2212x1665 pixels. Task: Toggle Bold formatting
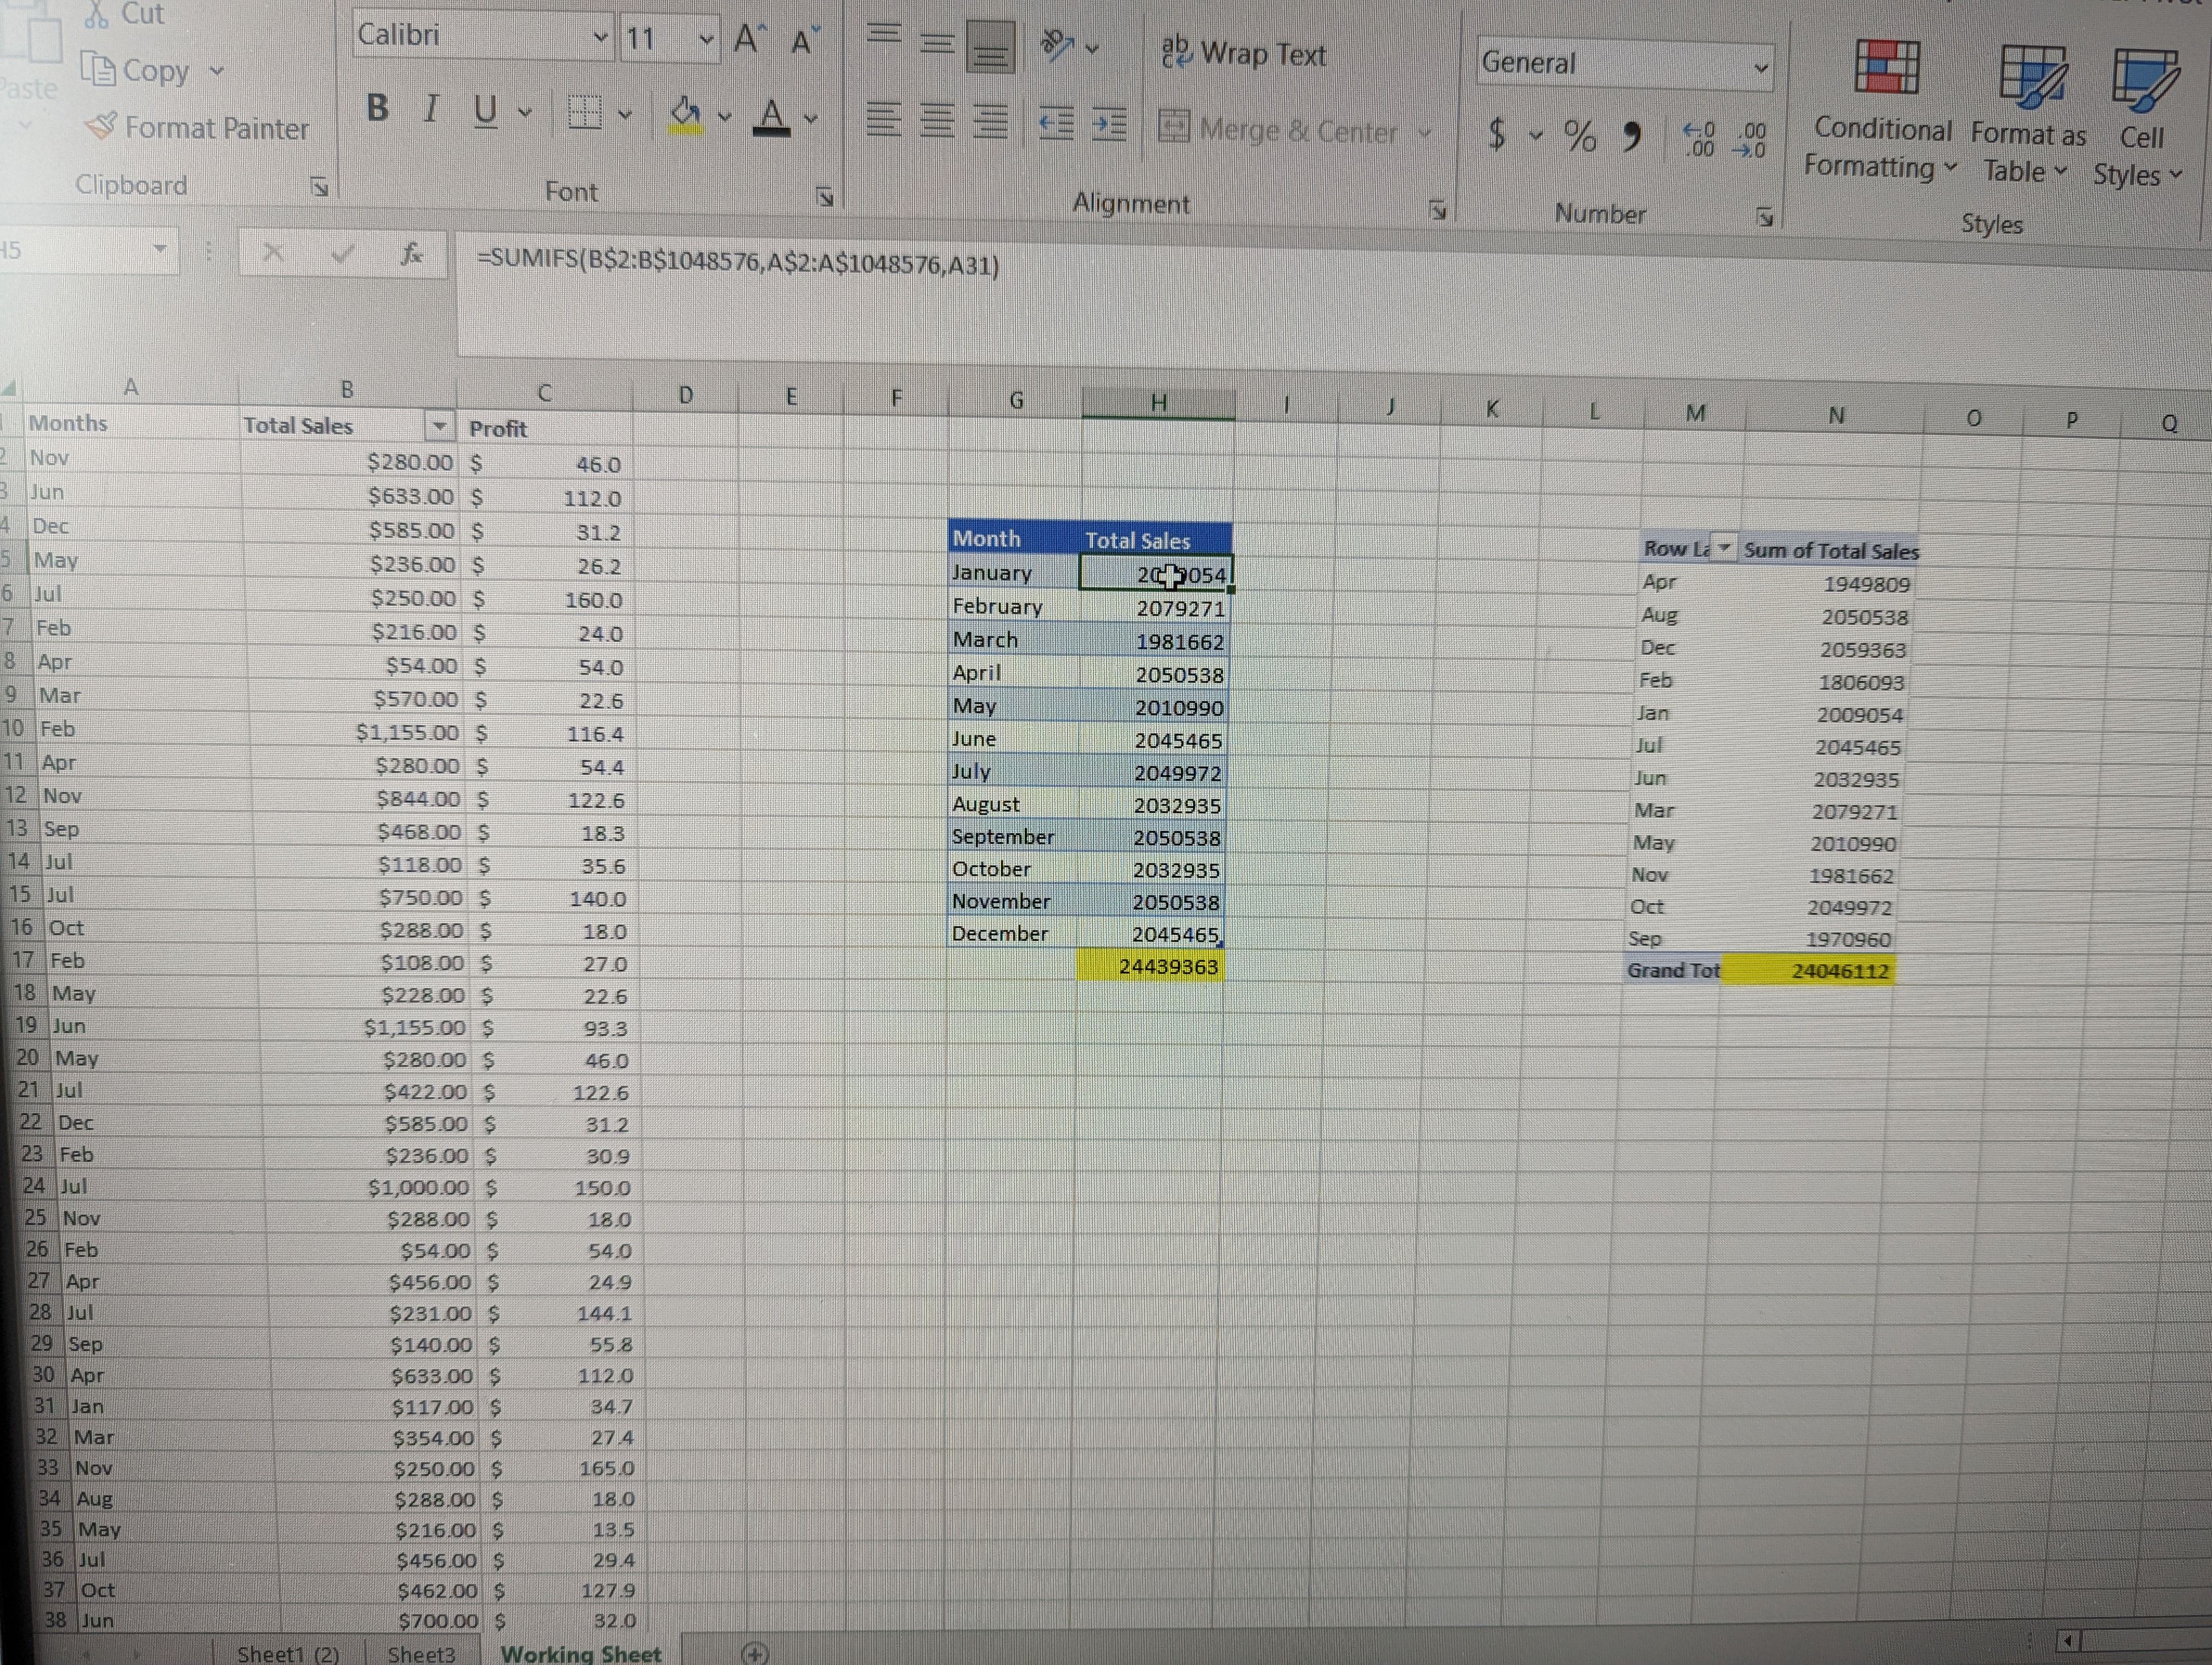click(377, 108)
